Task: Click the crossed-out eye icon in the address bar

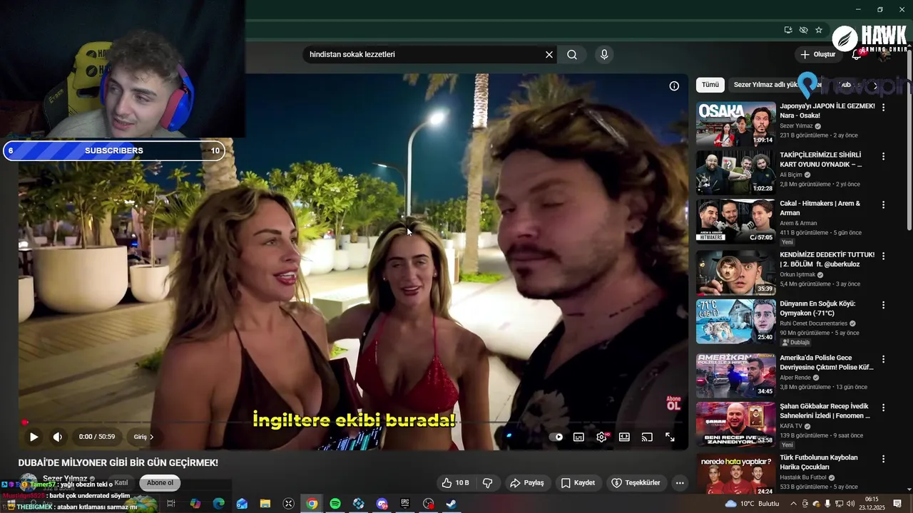Action: point(803,30)
